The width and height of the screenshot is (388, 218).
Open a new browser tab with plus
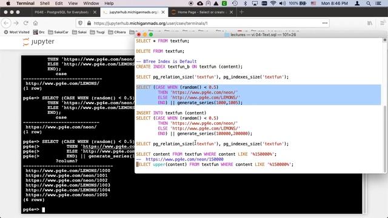241,12
